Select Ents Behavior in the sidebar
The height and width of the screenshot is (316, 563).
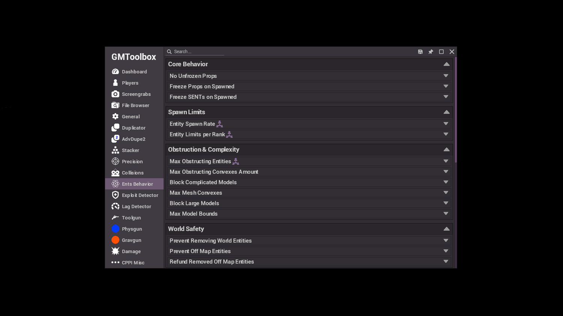[x=134, y=184]
